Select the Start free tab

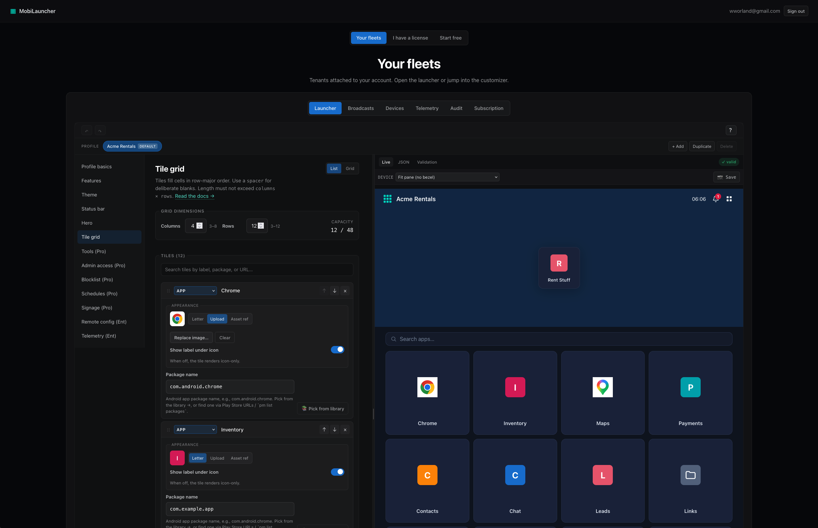(x=451, y=38)
